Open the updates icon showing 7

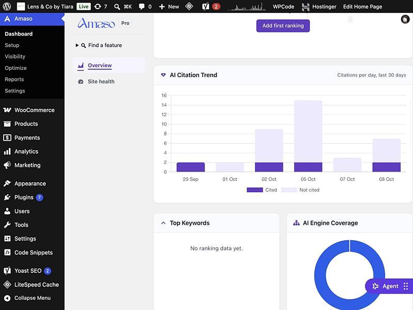(101, 6)
